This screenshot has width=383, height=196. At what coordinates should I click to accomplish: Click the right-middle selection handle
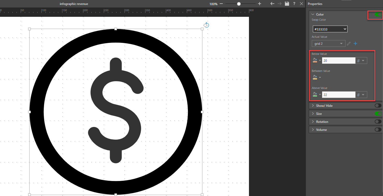tap(202, 112)
